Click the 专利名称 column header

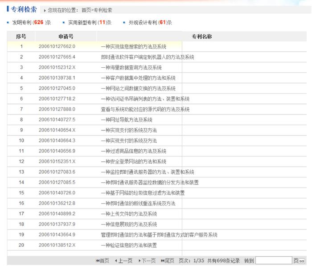click(201, 36)
